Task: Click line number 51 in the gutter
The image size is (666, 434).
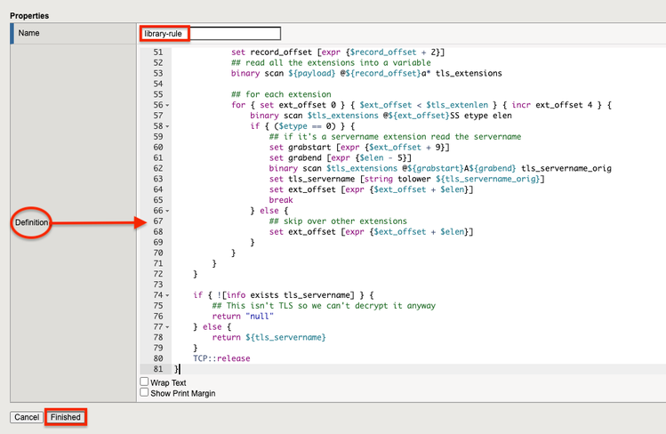Action: (x=157, y=52)
